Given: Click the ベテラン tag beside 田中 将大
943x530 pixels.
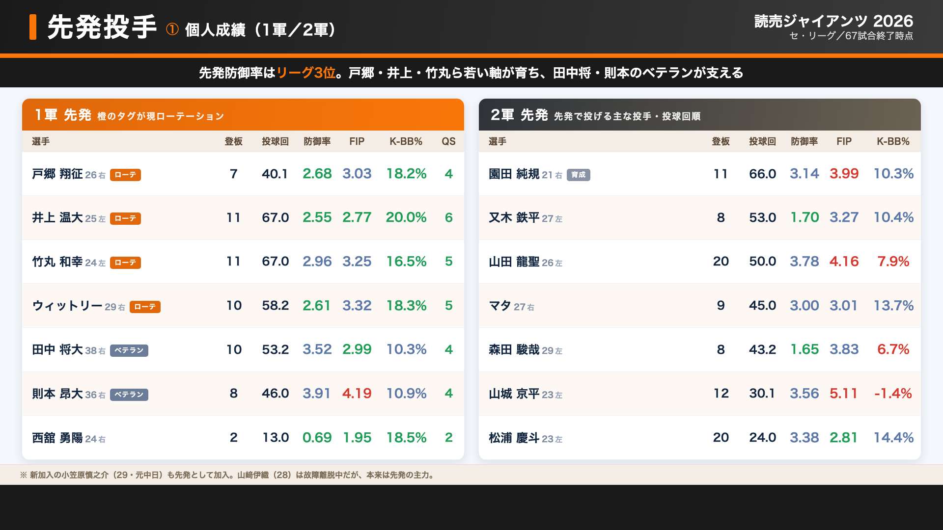Looking at the screenshot, I should 129,350.
